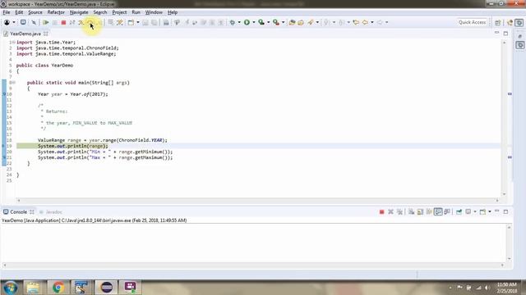Select the YearDemo.java editor tab
The height and width of the screenshot is (295, 526).
[25, 34]
